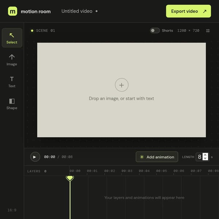The width and height of the screenshot is (219, 219).
Task: Select the Select arrow tool
Action: (x=12, y=38)
